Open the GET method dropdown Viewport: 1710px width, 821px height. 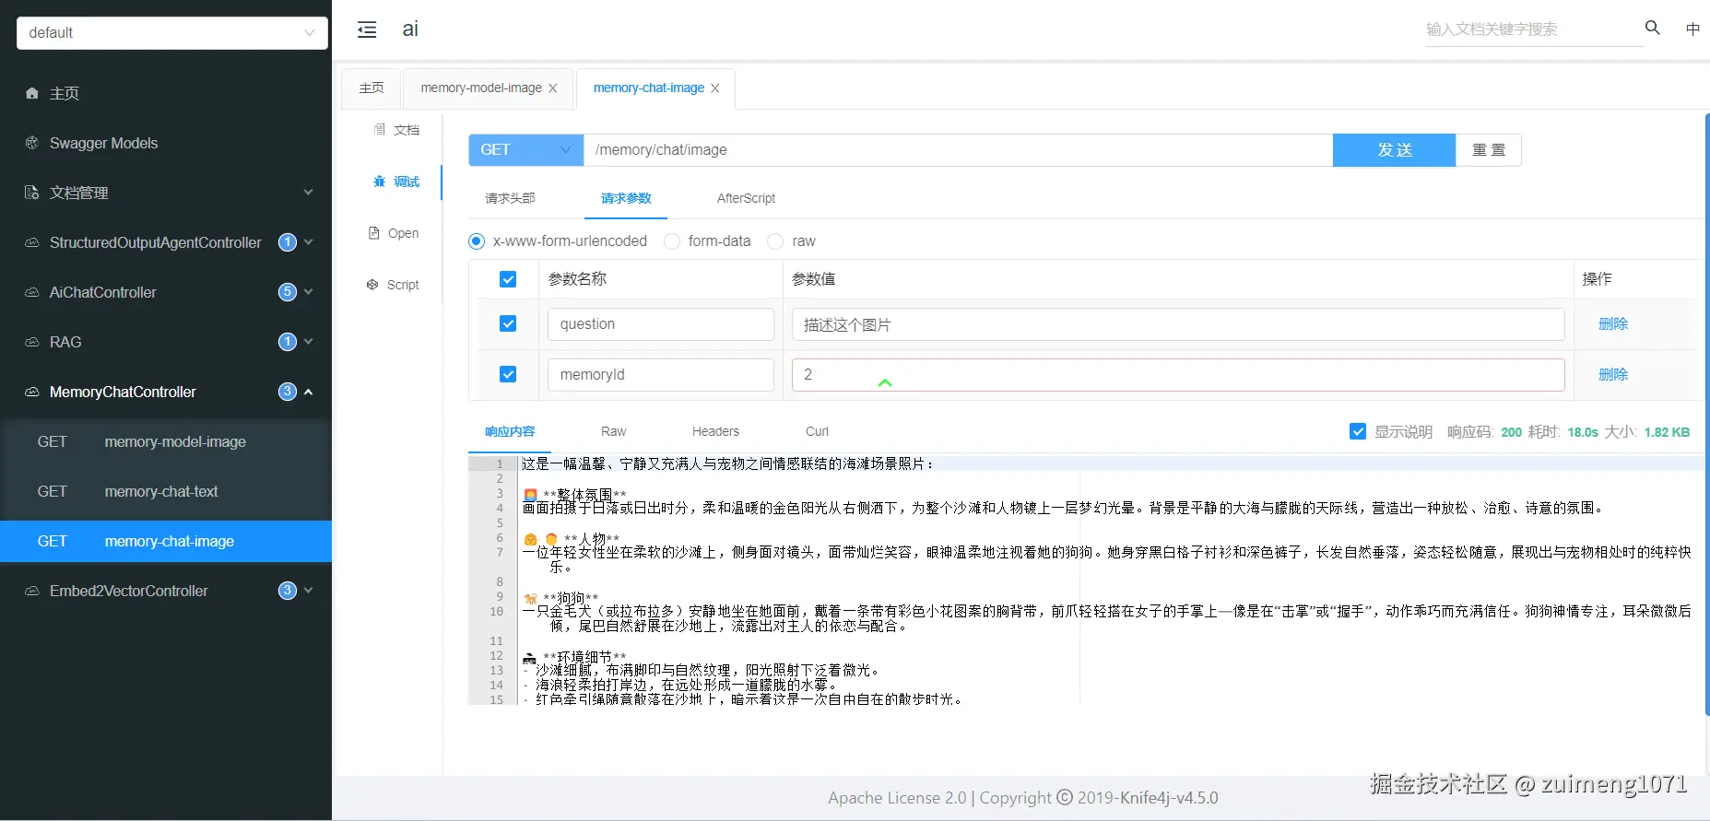pyautogui.click(x=526, y=150)
